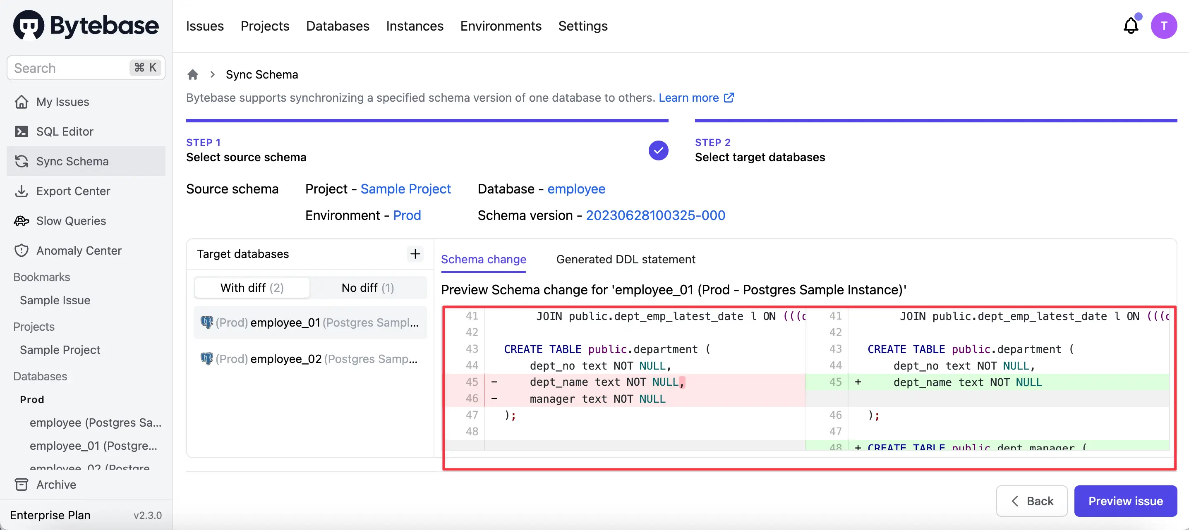Collapse the Bookmarks section

pos(41,277)
